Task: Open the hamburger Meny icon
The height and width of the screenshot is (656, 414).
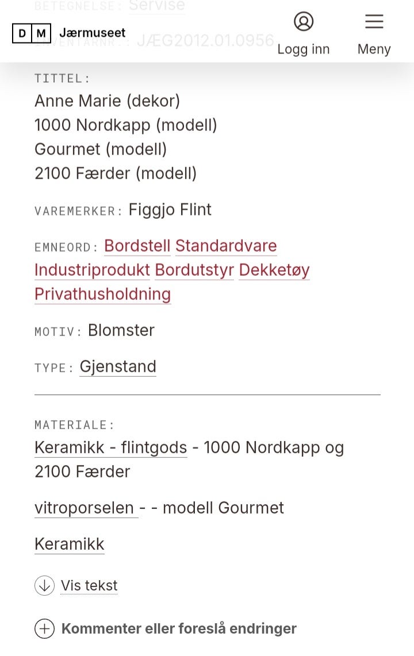Action: coord(374,22)
